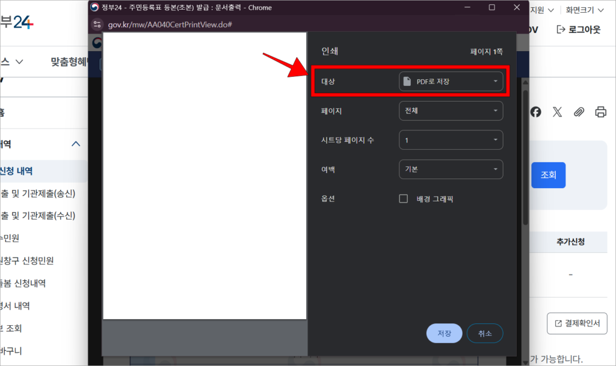The height and width of the screenshot is (366, 616).
Task: Collapse the sidebar section using the chevron
Action: tap(76, 144)
